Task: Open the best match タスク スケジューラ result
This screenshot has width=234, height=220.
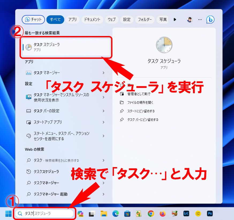Action: (66, 47)
